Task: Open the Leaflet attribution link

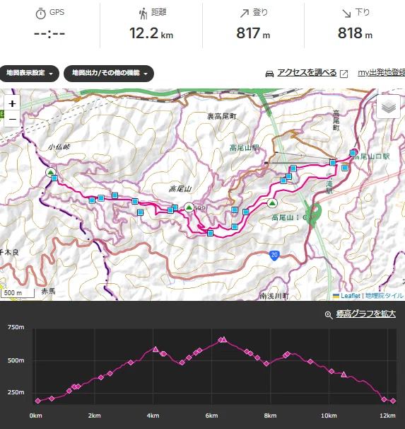Action: [350, 296]
